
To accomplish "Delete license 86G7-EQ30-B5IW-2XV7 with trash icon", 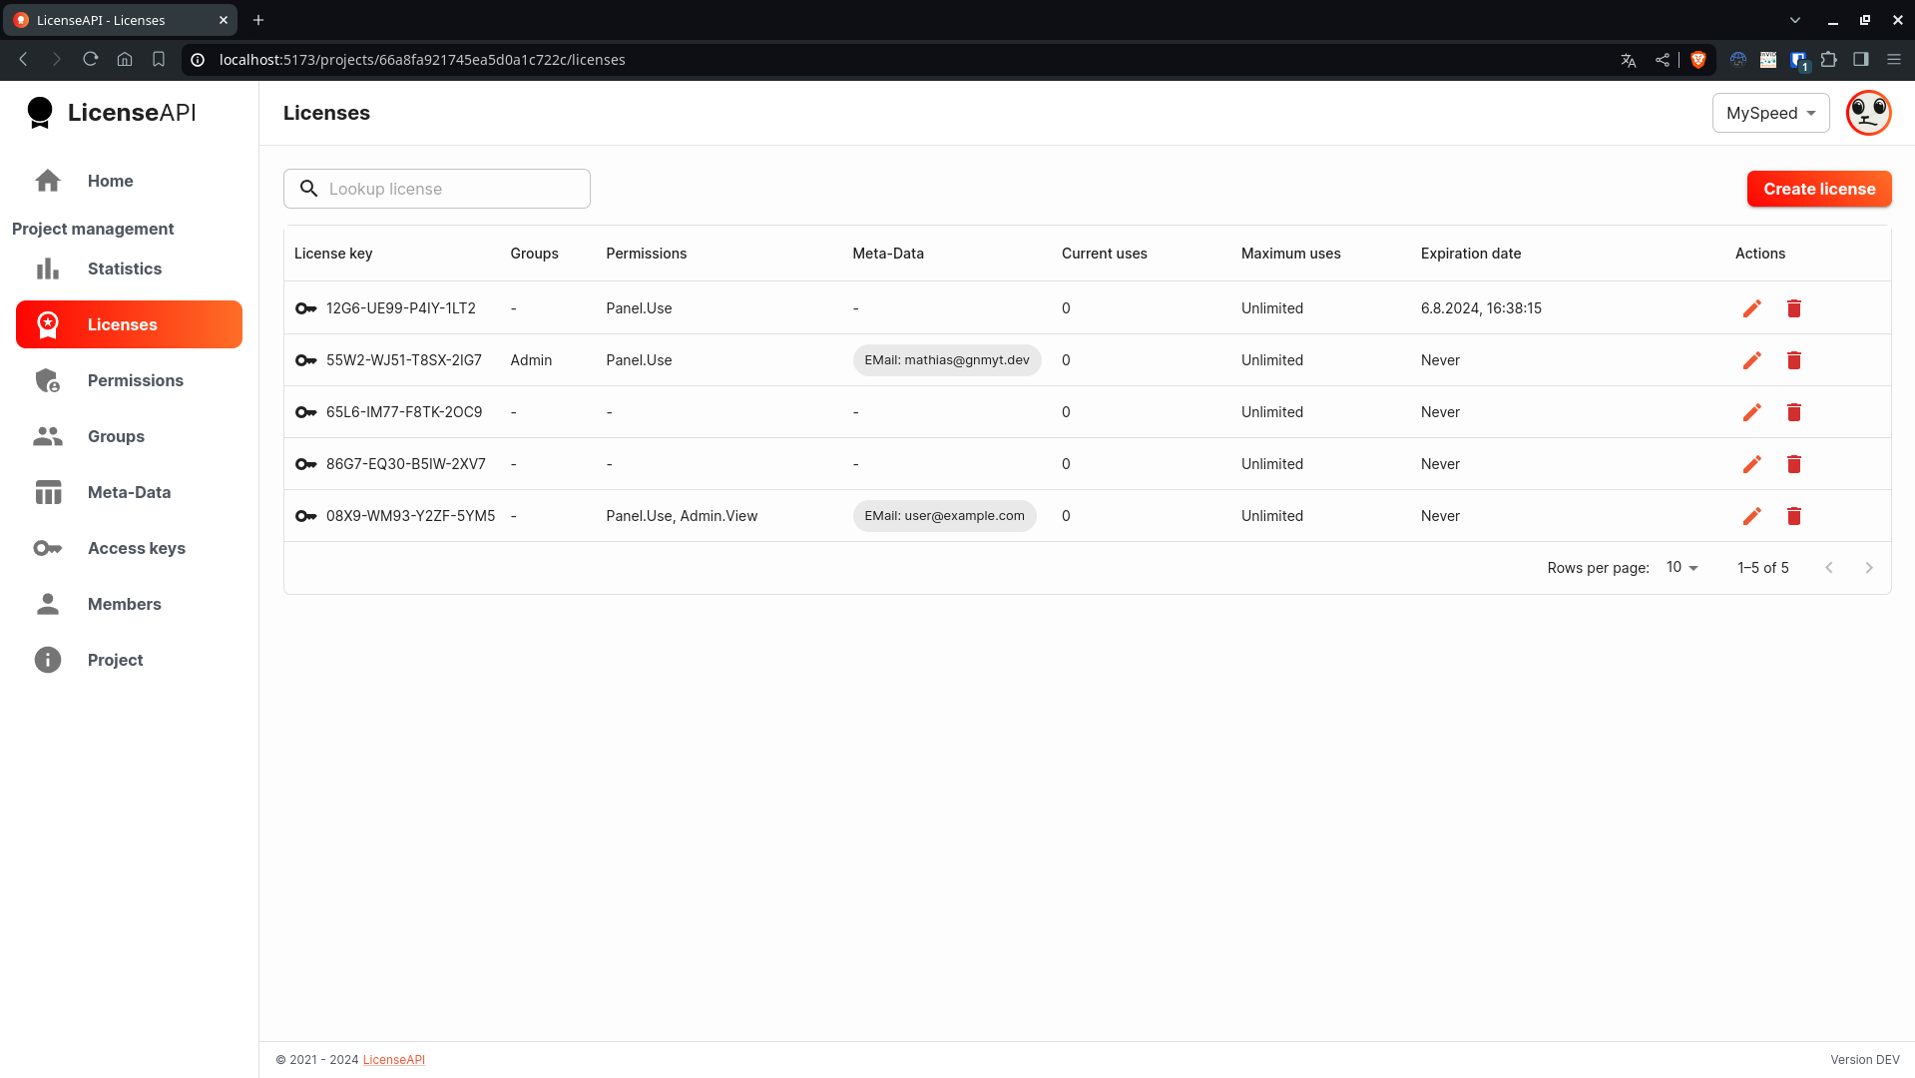I will coord(1793,464).
